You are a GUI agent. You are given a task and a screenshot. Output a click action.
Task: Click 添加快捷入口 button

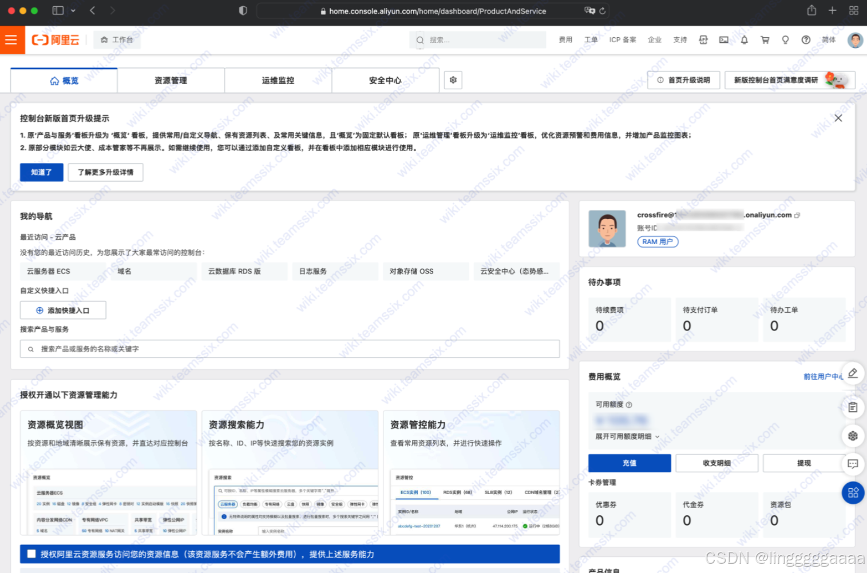tap(63, 311)
